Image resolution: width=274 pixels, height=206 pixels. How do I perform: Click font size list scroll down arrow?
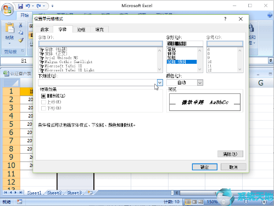tap(240, 69)
